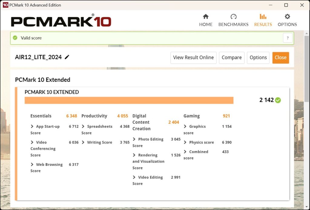The height and width of the screenshot is (210, 310).
Task: Click the Combined score value 433
Action: click(225, 152)
